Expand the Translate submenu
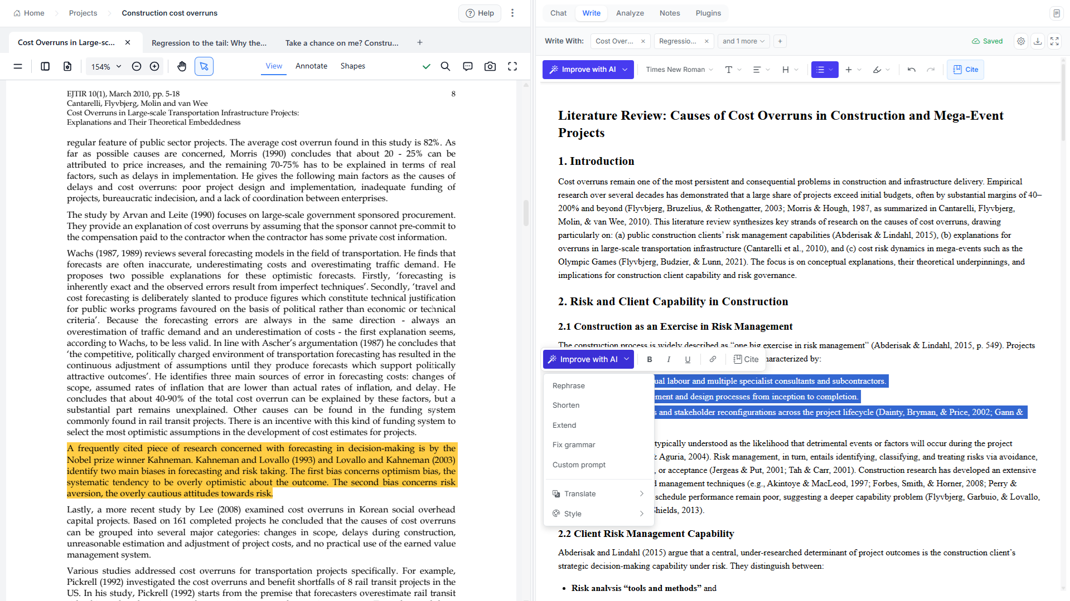Image resolution: width=1070 pixels, height=601 pixels. 598,493
